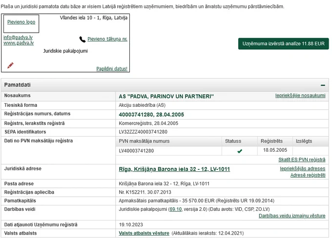332x241 pixels.
Task: Select registration number 40003741280, 28.04.2005
Action: click(x=151, y=115)
